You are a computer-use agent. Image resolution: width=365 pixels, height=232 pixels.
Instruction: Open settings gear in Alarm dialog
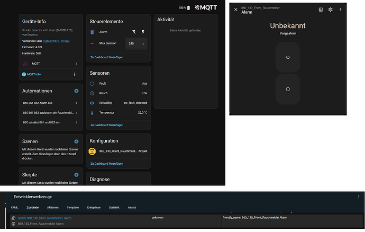[330, 10]
